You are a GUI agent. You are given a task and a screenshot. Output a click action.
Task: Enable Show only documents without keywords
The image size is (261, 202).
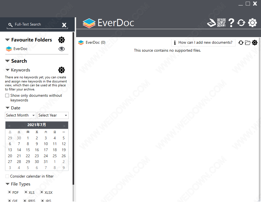point(7,95)
